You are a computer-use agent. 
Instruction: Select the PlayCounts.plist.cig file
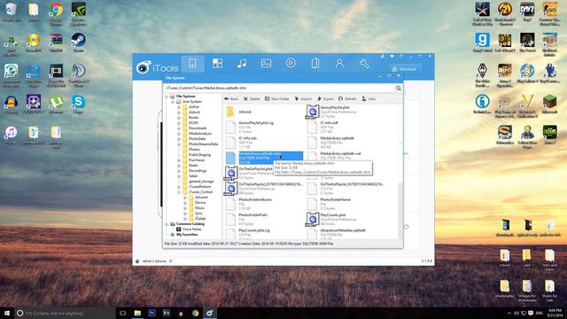click(253, 233)
